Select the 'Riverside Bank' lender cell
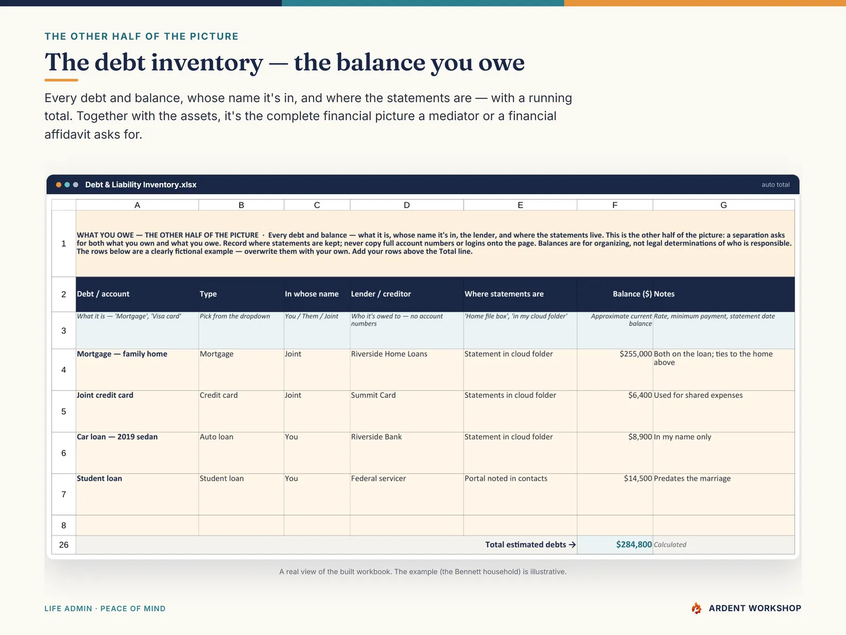Image resolution: width=846 pixels, height=635 pixels. click(407, 453)
